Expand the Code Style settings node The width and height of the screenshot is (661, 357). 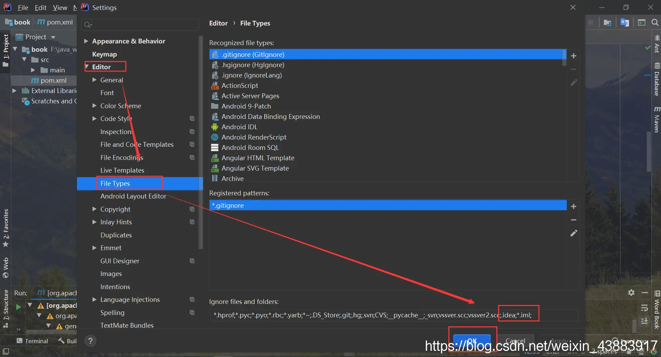(94, 119)
